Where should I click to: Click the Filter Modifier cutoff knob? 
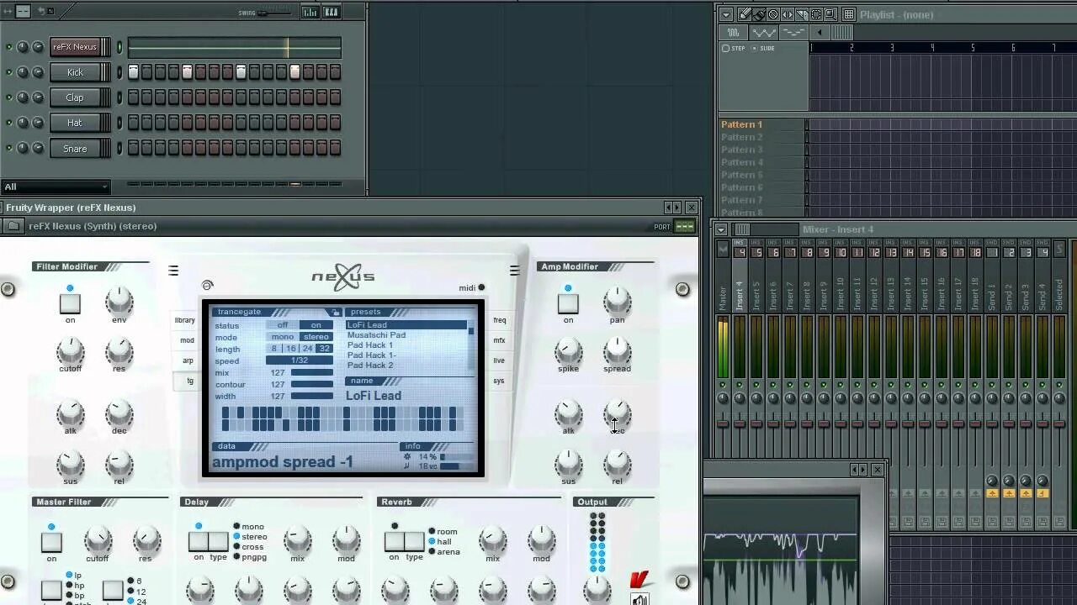coord(70,350)
